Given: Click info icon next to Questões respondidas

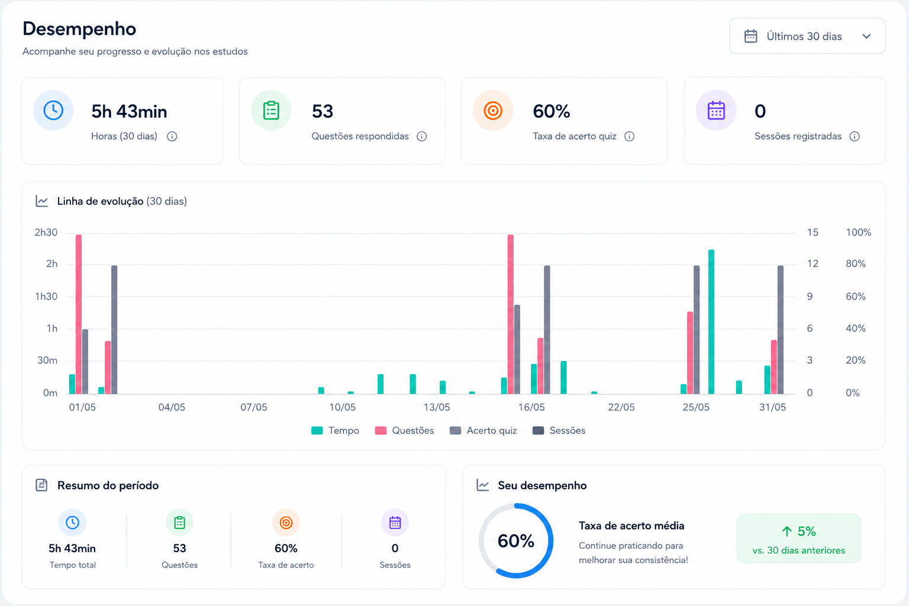Looking at the screenshot, I should (x=422, y=136).
